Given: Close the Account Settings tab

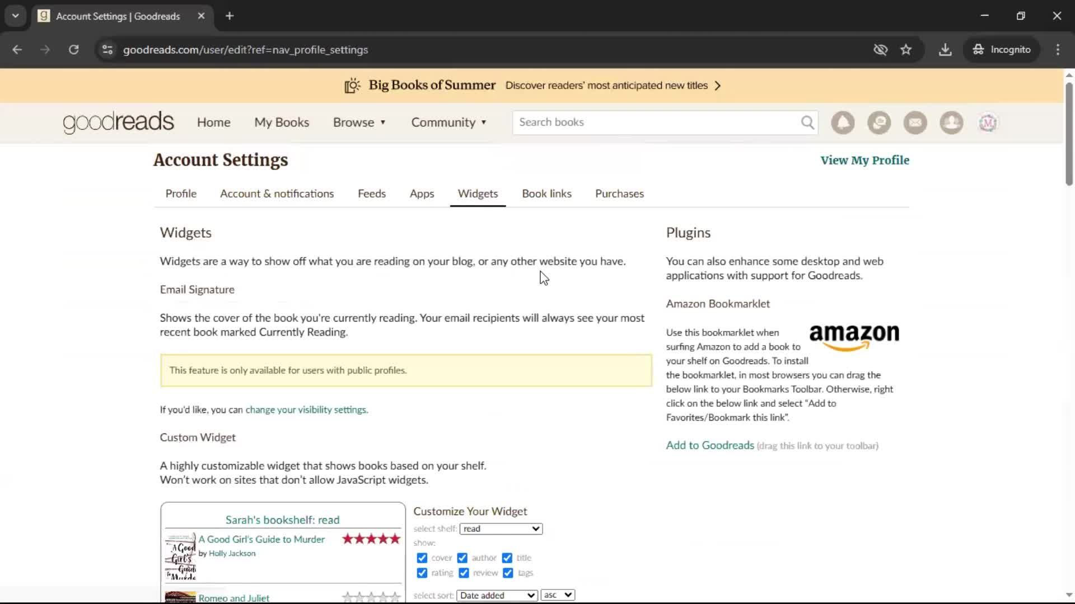Looking at the screenshot, I should click(201, 16).
